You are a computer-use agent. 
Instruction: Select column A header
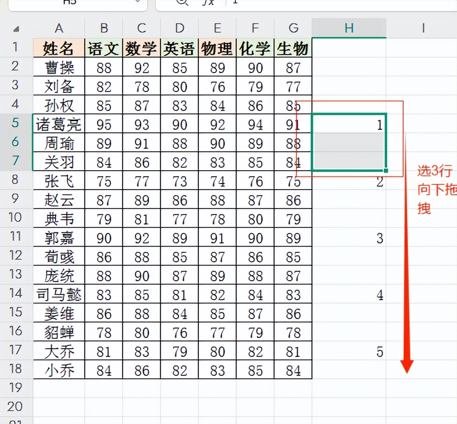click(x=59, y=28)
